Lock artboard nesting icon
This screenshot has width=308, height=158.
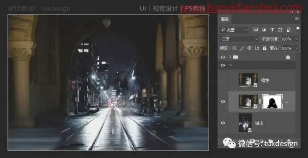click(x=257, y=48)
